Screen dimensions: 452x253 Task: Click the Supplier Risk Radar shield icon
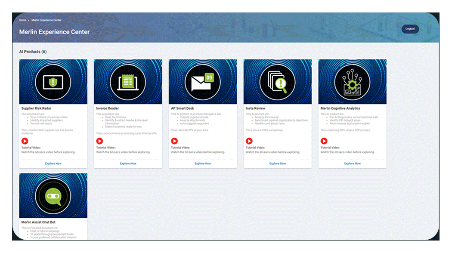(x=53, y=82)
